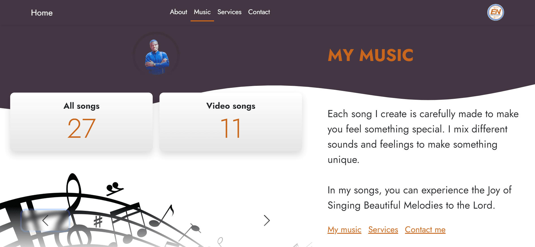This screenshot has width=535, height=247.
Task: Click the number 27 song count
Action: pyautogui.click(x=81, y=128)
